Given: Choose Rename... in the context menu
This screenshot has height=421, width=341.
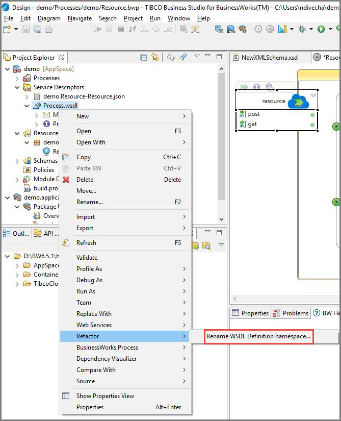Looking at the screenshot, I should (125, 202).
